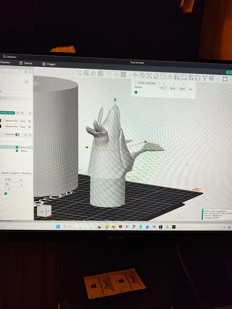Open the Seam painting tool
The height and width of the screenshot is (309, 232).
click(184, 77)
